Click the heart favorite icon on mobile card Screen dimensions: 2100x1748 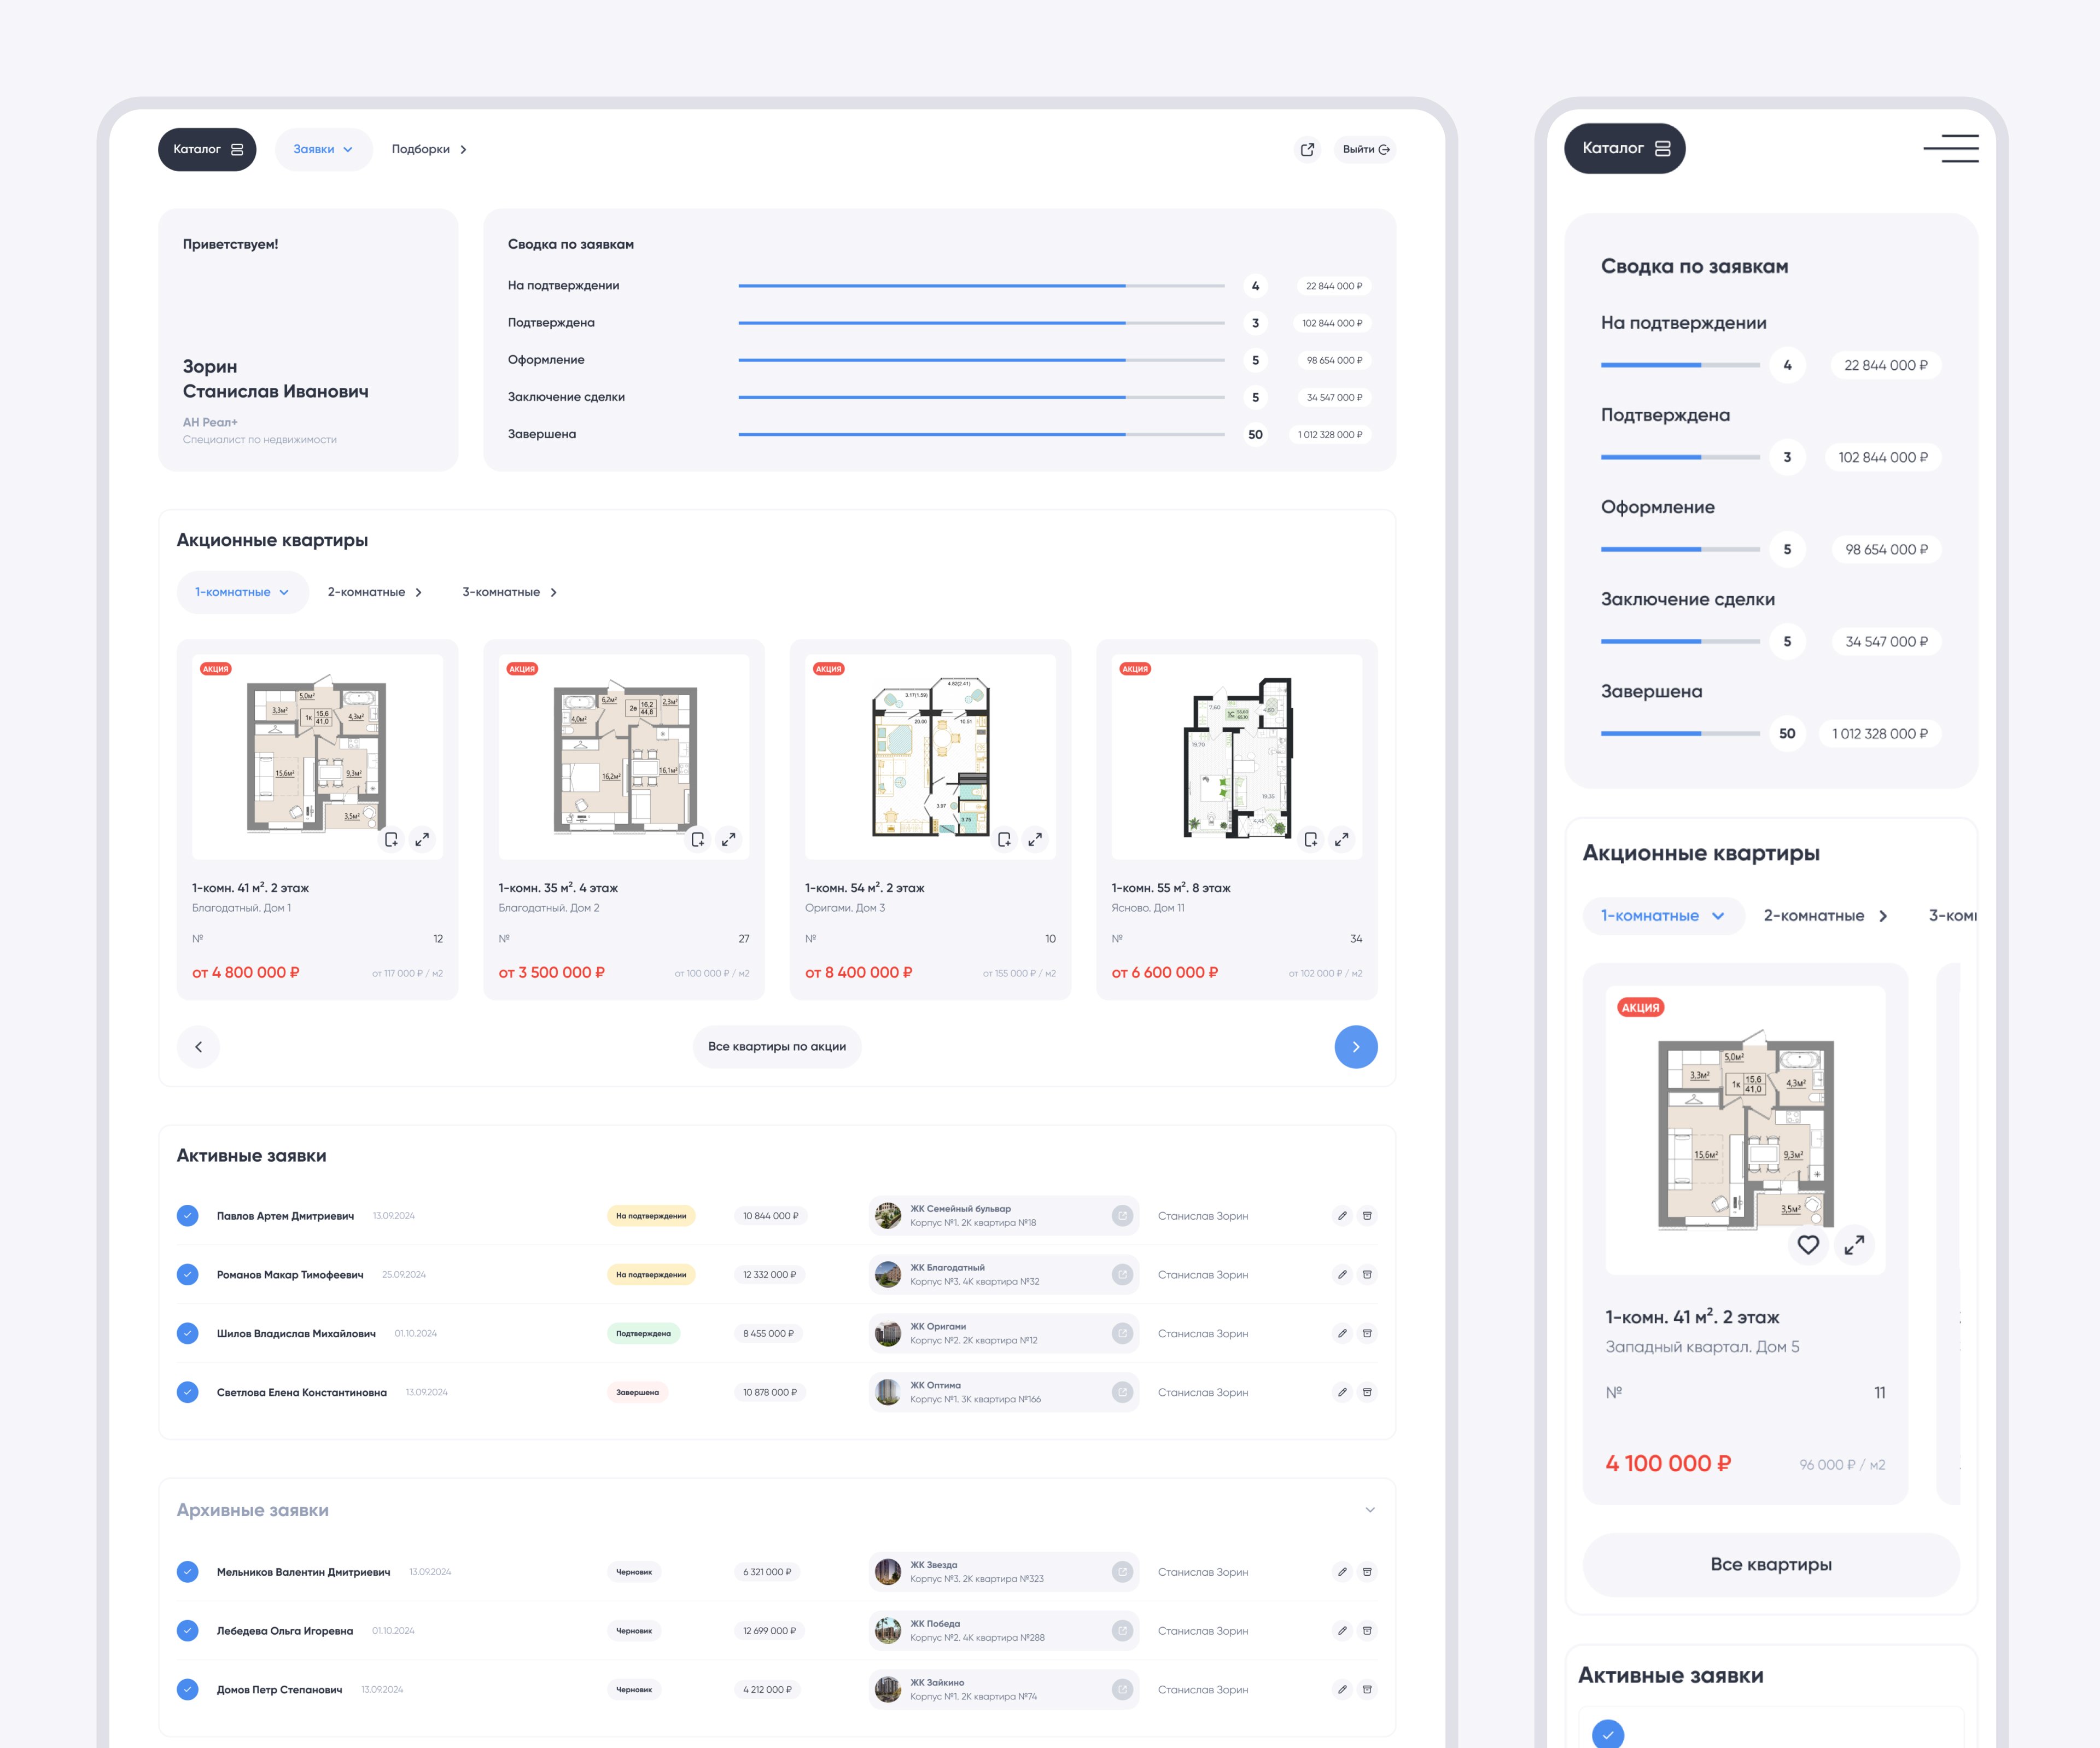(1807, 1244)
